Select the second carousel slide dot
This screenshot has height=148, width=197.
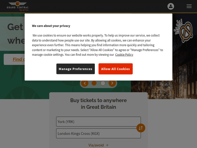point(103,83)
